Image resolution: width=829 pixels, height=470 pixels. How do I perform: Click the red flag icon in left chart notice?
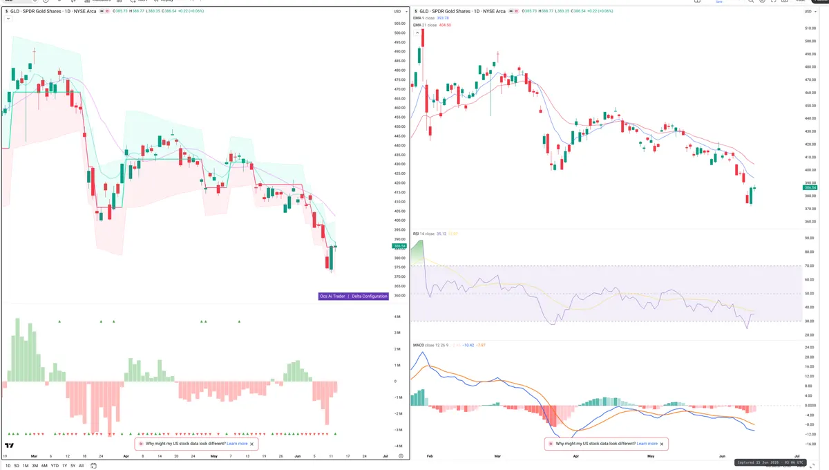pos(141,444)
